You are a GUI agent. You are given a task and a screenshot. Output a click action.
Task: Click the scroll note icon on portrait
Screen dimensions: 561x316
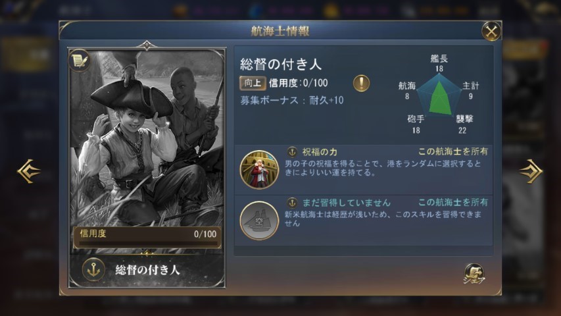(x=80, y=60)
